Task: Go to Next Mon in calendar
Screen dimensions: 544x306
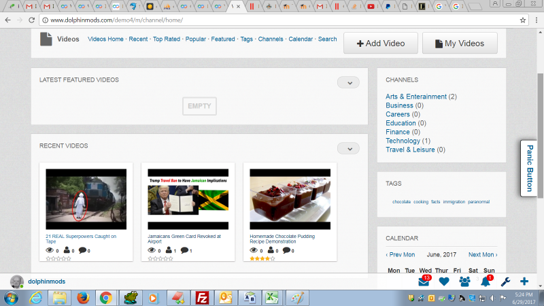Action: (x=483, y=254)
